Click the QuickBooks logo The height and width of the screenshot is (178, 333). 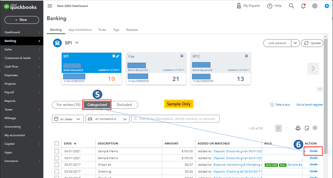pos(20,7)
